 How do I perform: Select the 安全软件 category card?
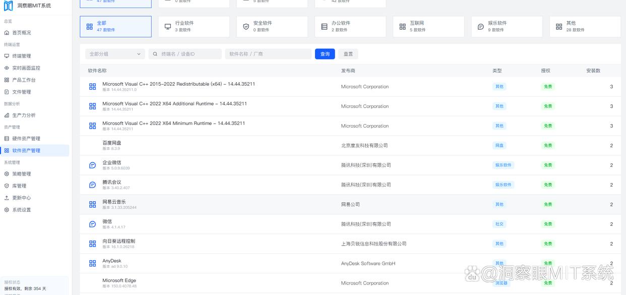(272, 27)
